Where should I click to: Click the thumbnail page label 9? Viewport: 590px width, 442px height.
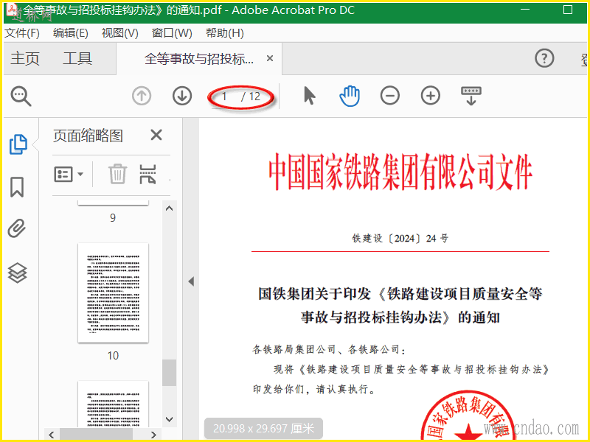click(113, 217)
